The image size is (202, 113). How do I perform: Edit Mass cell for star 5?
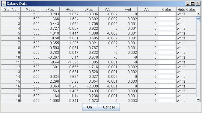pos(30,33)
